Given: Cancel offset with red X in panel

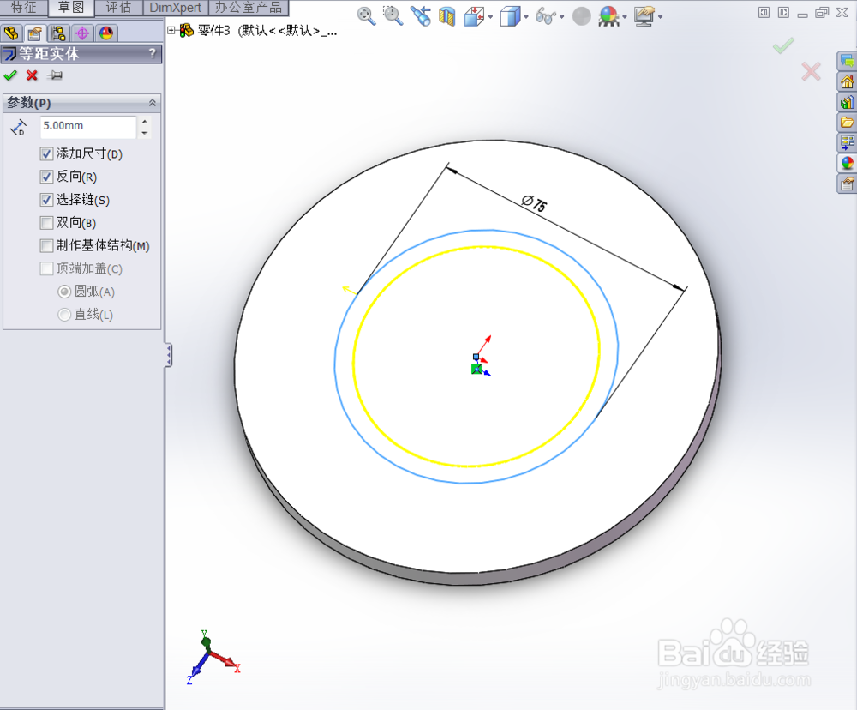Looking at the screenshot, I should (32, 75).
